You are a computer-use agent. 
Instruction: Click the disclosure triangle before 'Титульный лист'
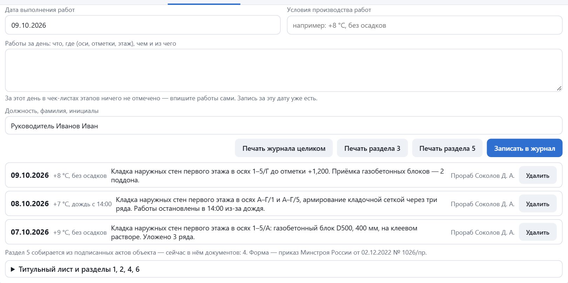pyautogui.click(x=13, y=269)
